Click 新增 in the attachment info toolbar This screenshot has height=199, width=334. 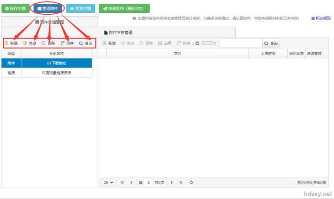coord(109,43)
